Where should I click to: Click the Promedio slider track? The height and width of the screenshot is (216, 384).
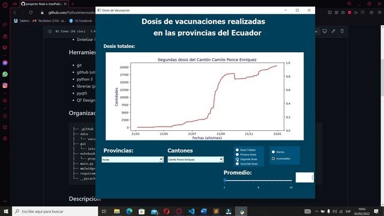tap(258, 181)
